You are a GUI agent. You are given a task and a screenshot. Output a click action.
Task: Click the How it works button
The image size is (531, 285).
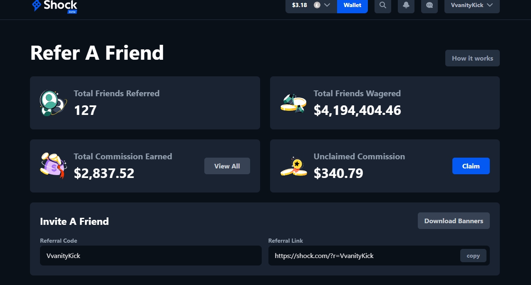(472, 58)
